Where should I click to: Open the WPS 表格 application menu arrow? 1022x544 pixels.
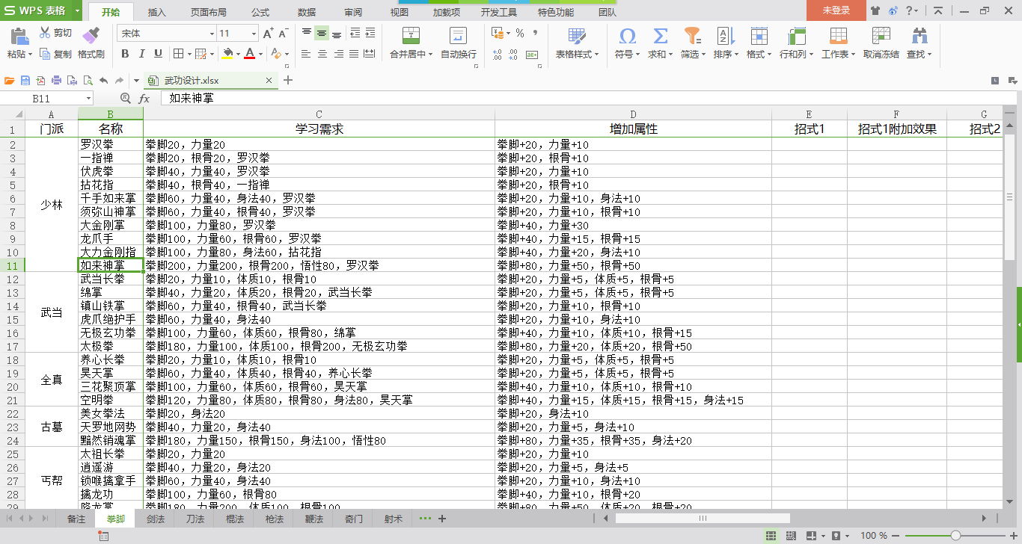(x=78, y=11)
